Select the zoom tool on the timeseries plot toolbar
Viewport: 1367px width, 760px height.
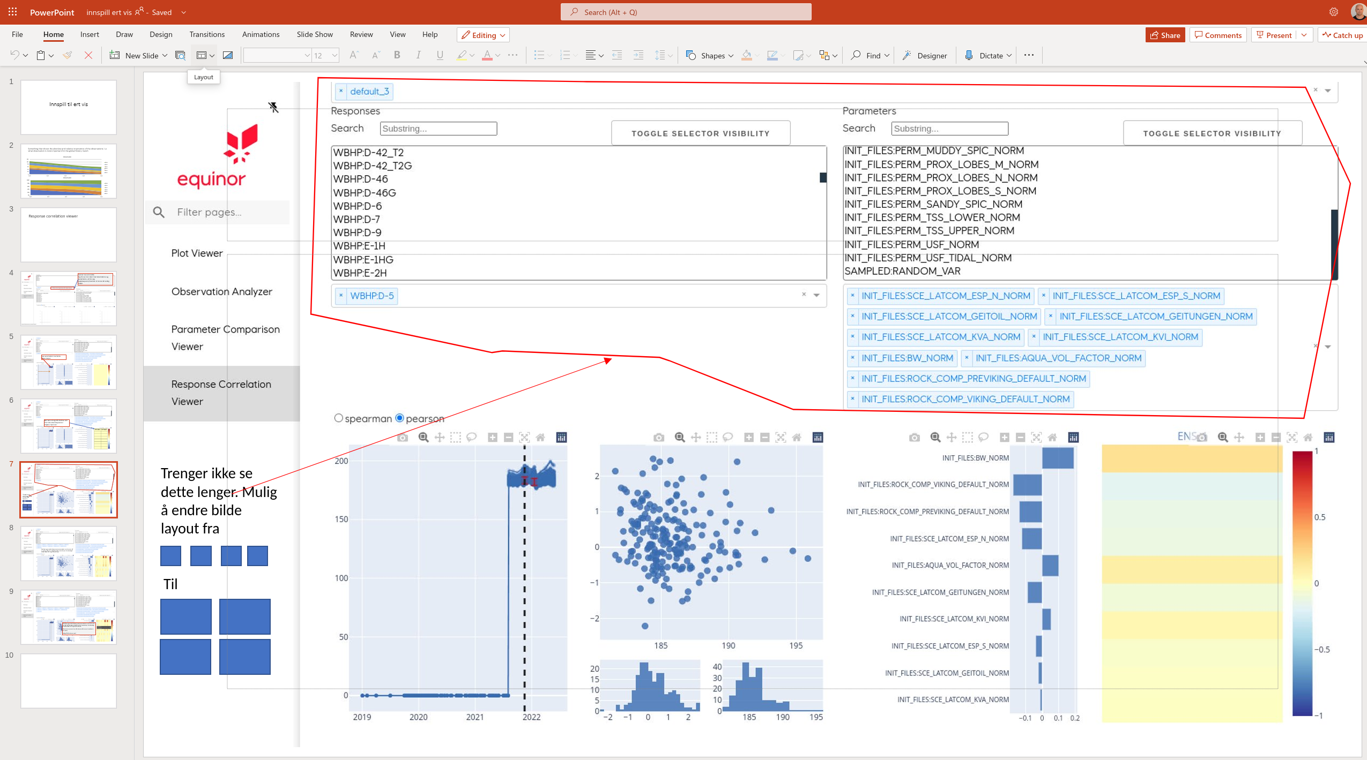(424, 437)
